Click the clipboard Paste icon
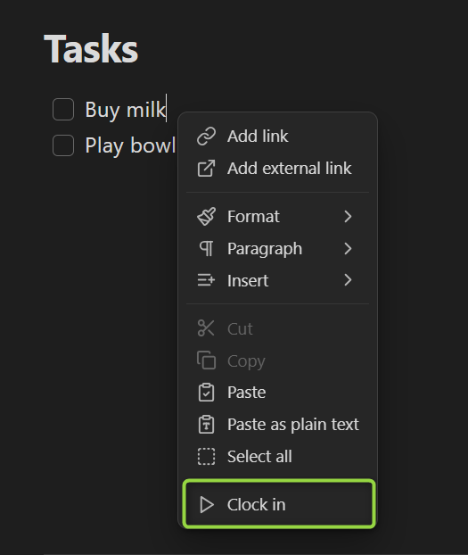The width and height of the screenshot is (468, 555). pos(206,393)
